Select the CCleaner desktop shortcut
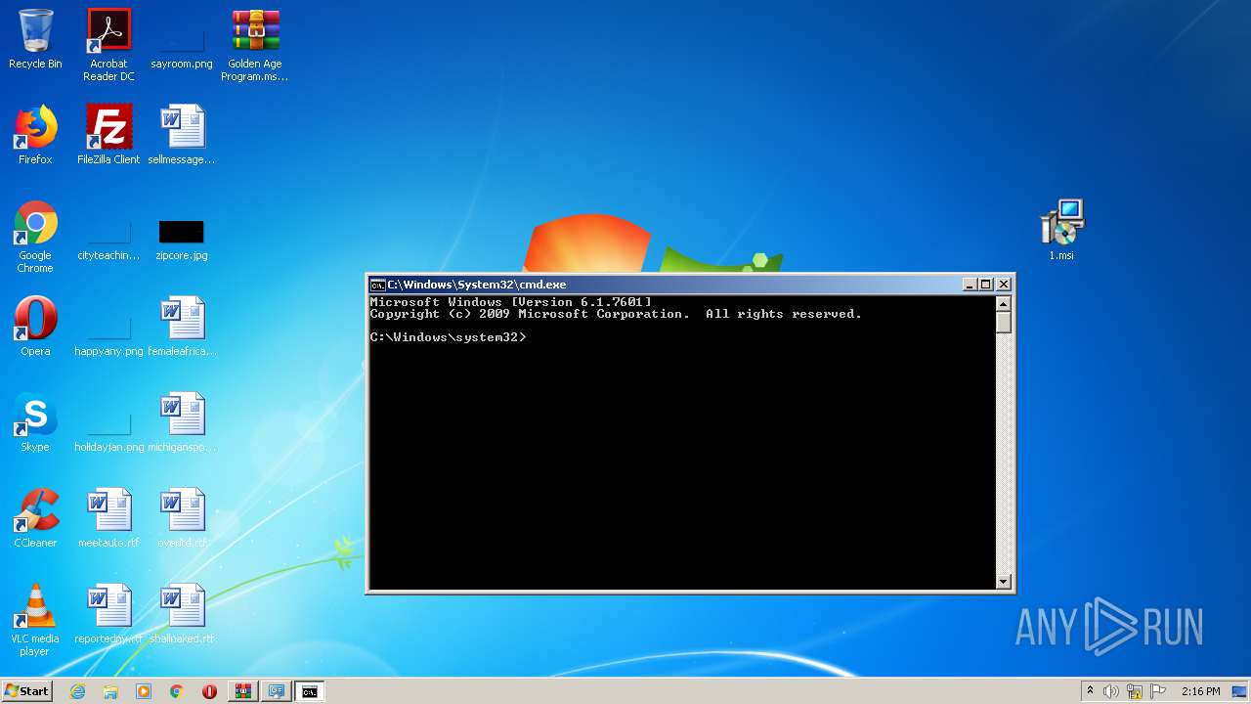Image resolution: width=1251 pixels, height=704 pixels. click(35, 518)
